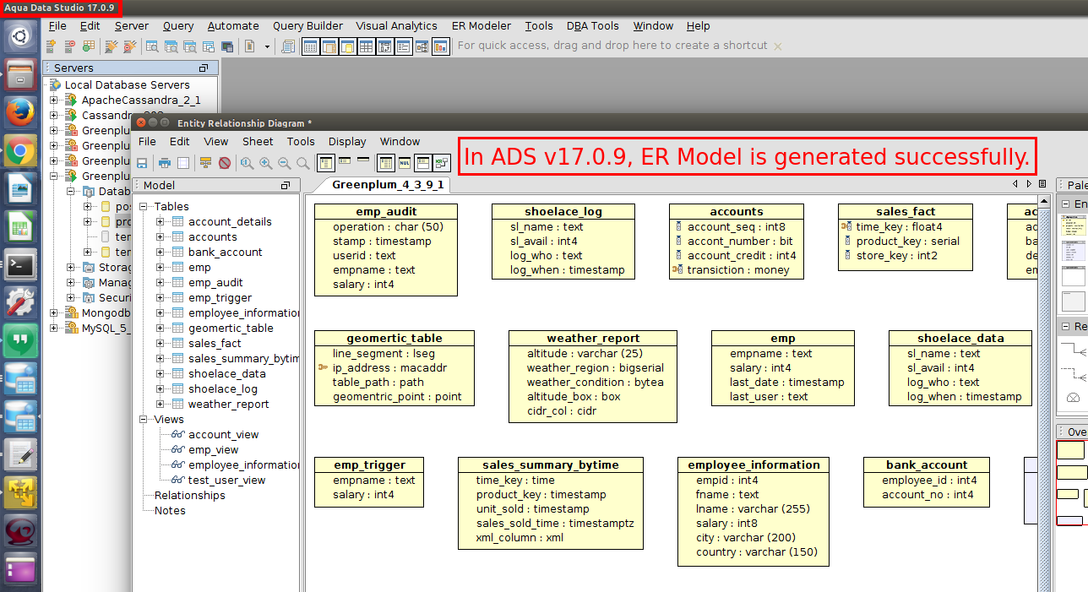1088x592 pixels.
Task: Expand emp_trigger in the Model tree
Action: (x=160, y=298)
